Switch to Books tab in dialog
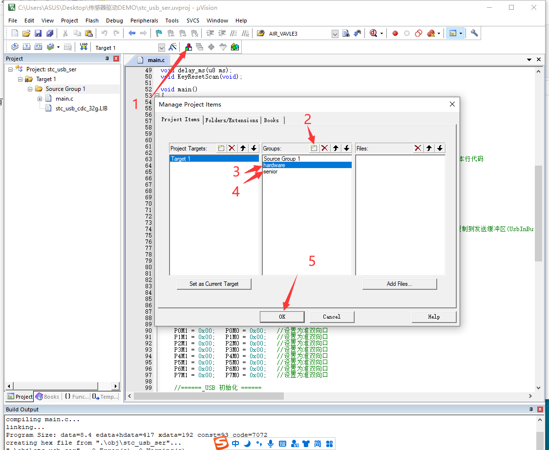This screenshot has height=450, width=549. pyautogui.click(x=272, y=120)
